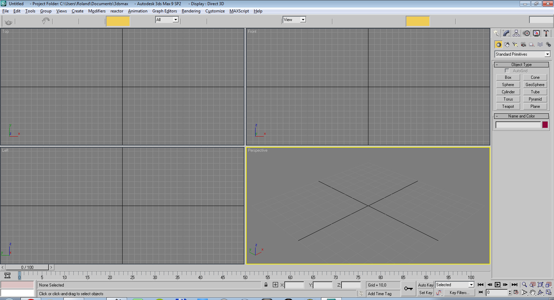Click the Set Keys key icon

click(409, 289)
